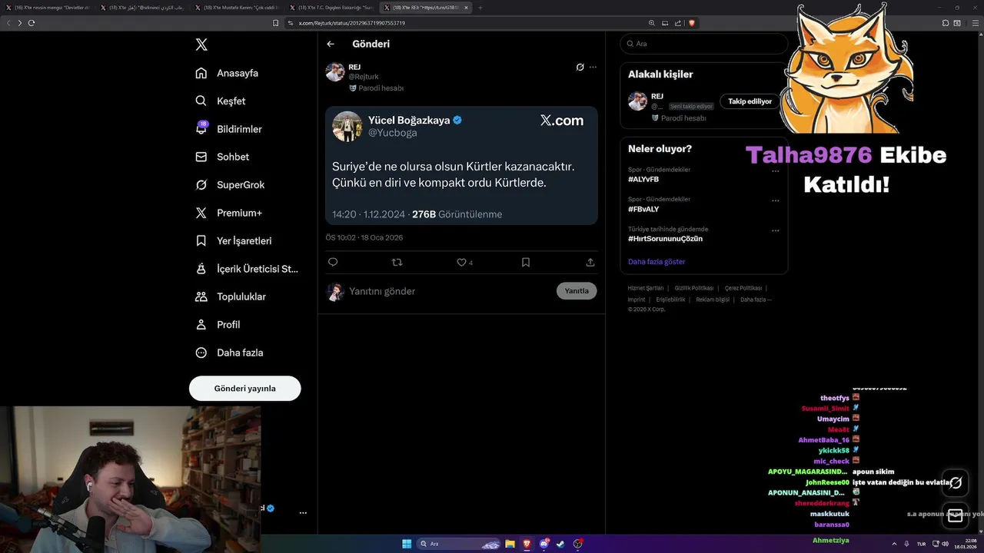Click the X logo in the sidebar
The image size is (984, 553).
[x=201, y=45]
